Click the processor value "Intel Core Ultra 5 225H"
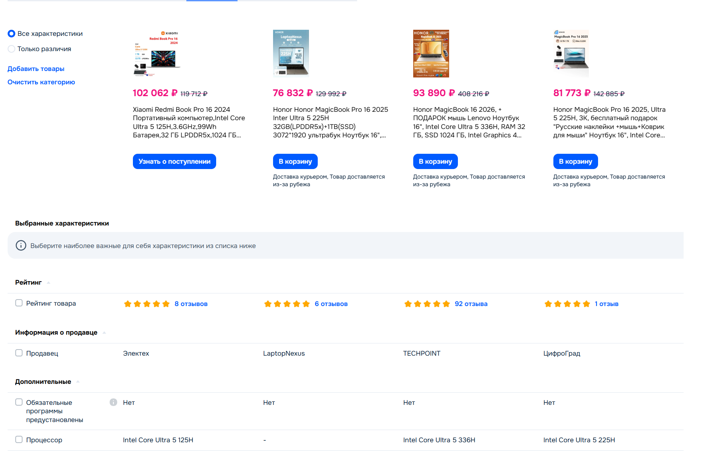Viewport: 726px width, 456px height. (579, 440)
